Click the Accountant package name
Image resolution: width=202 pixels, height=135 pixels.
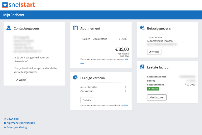click(100, 39)
